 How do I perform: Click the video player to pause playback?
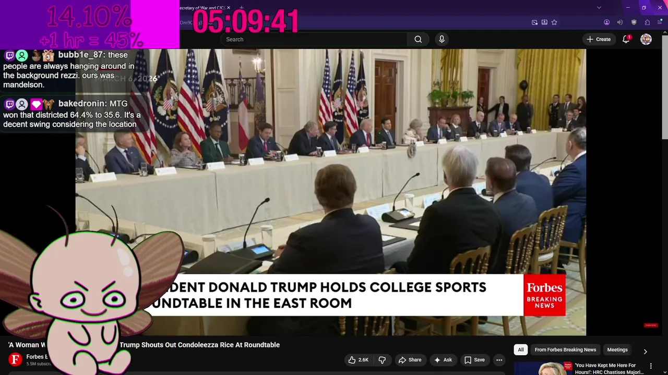(331, 192)
